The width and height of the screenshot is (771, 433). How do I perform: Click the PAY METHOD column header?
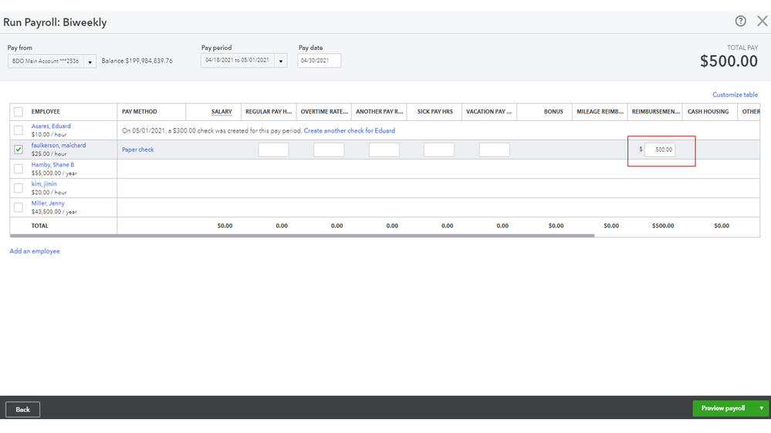pyautogui.click(x=140, y=112)
